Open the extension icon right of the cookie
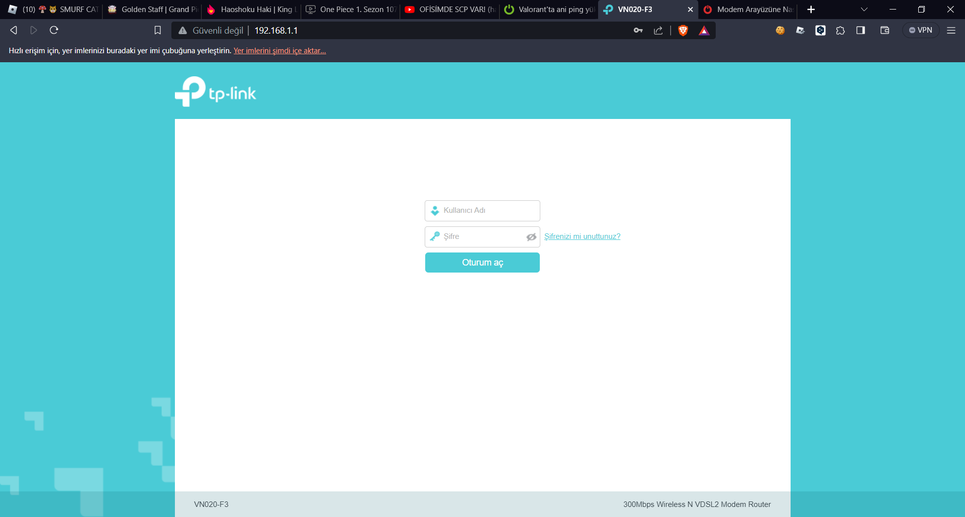Image resolution: width=965 pixels, height=517 pixels. (800, 31)
